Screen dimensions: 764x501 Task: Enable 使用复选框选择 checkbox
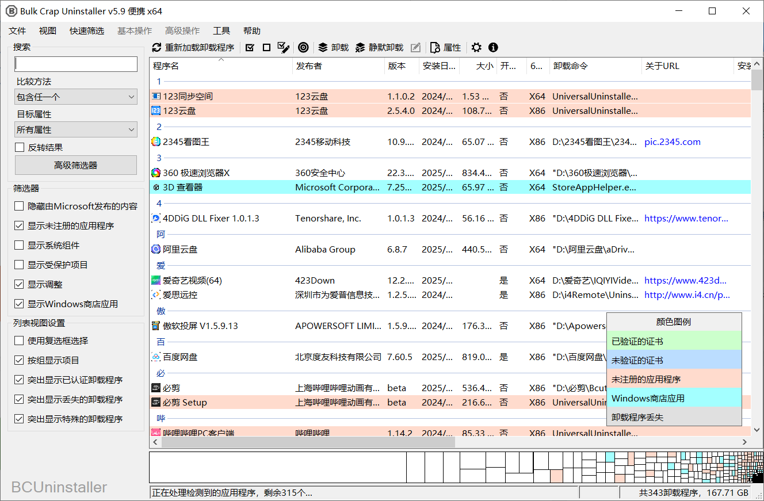pyautogui.click(x=20, y=341)
